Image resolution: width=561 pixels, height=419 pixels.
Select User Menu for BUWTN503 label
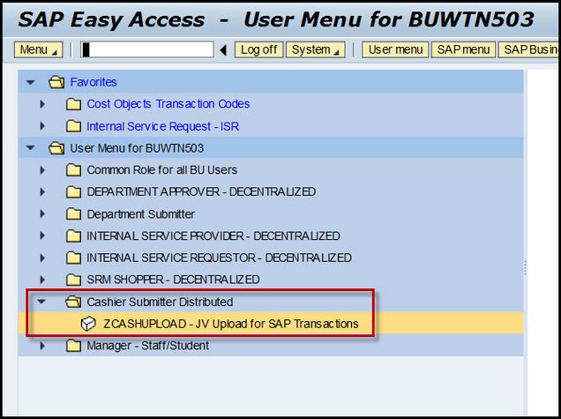point(137,148)
